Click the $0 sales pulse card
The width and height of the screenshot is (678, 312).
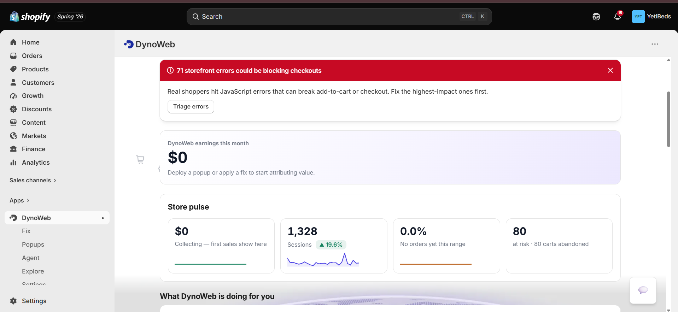pyautogui.click(x=221, y=246)
